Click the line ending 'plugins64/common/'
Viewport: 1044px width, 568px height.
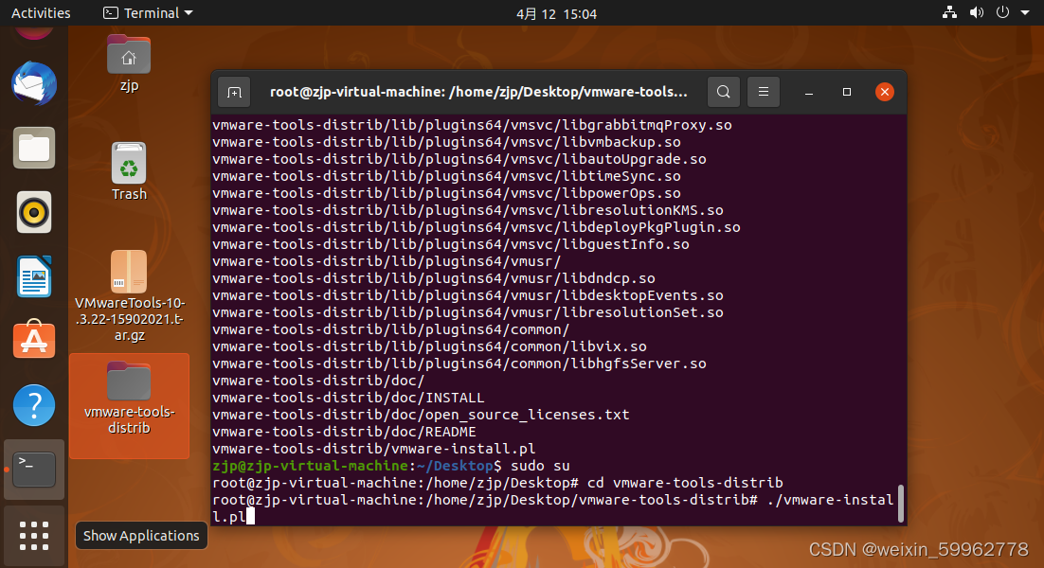[x=391, y=329]
